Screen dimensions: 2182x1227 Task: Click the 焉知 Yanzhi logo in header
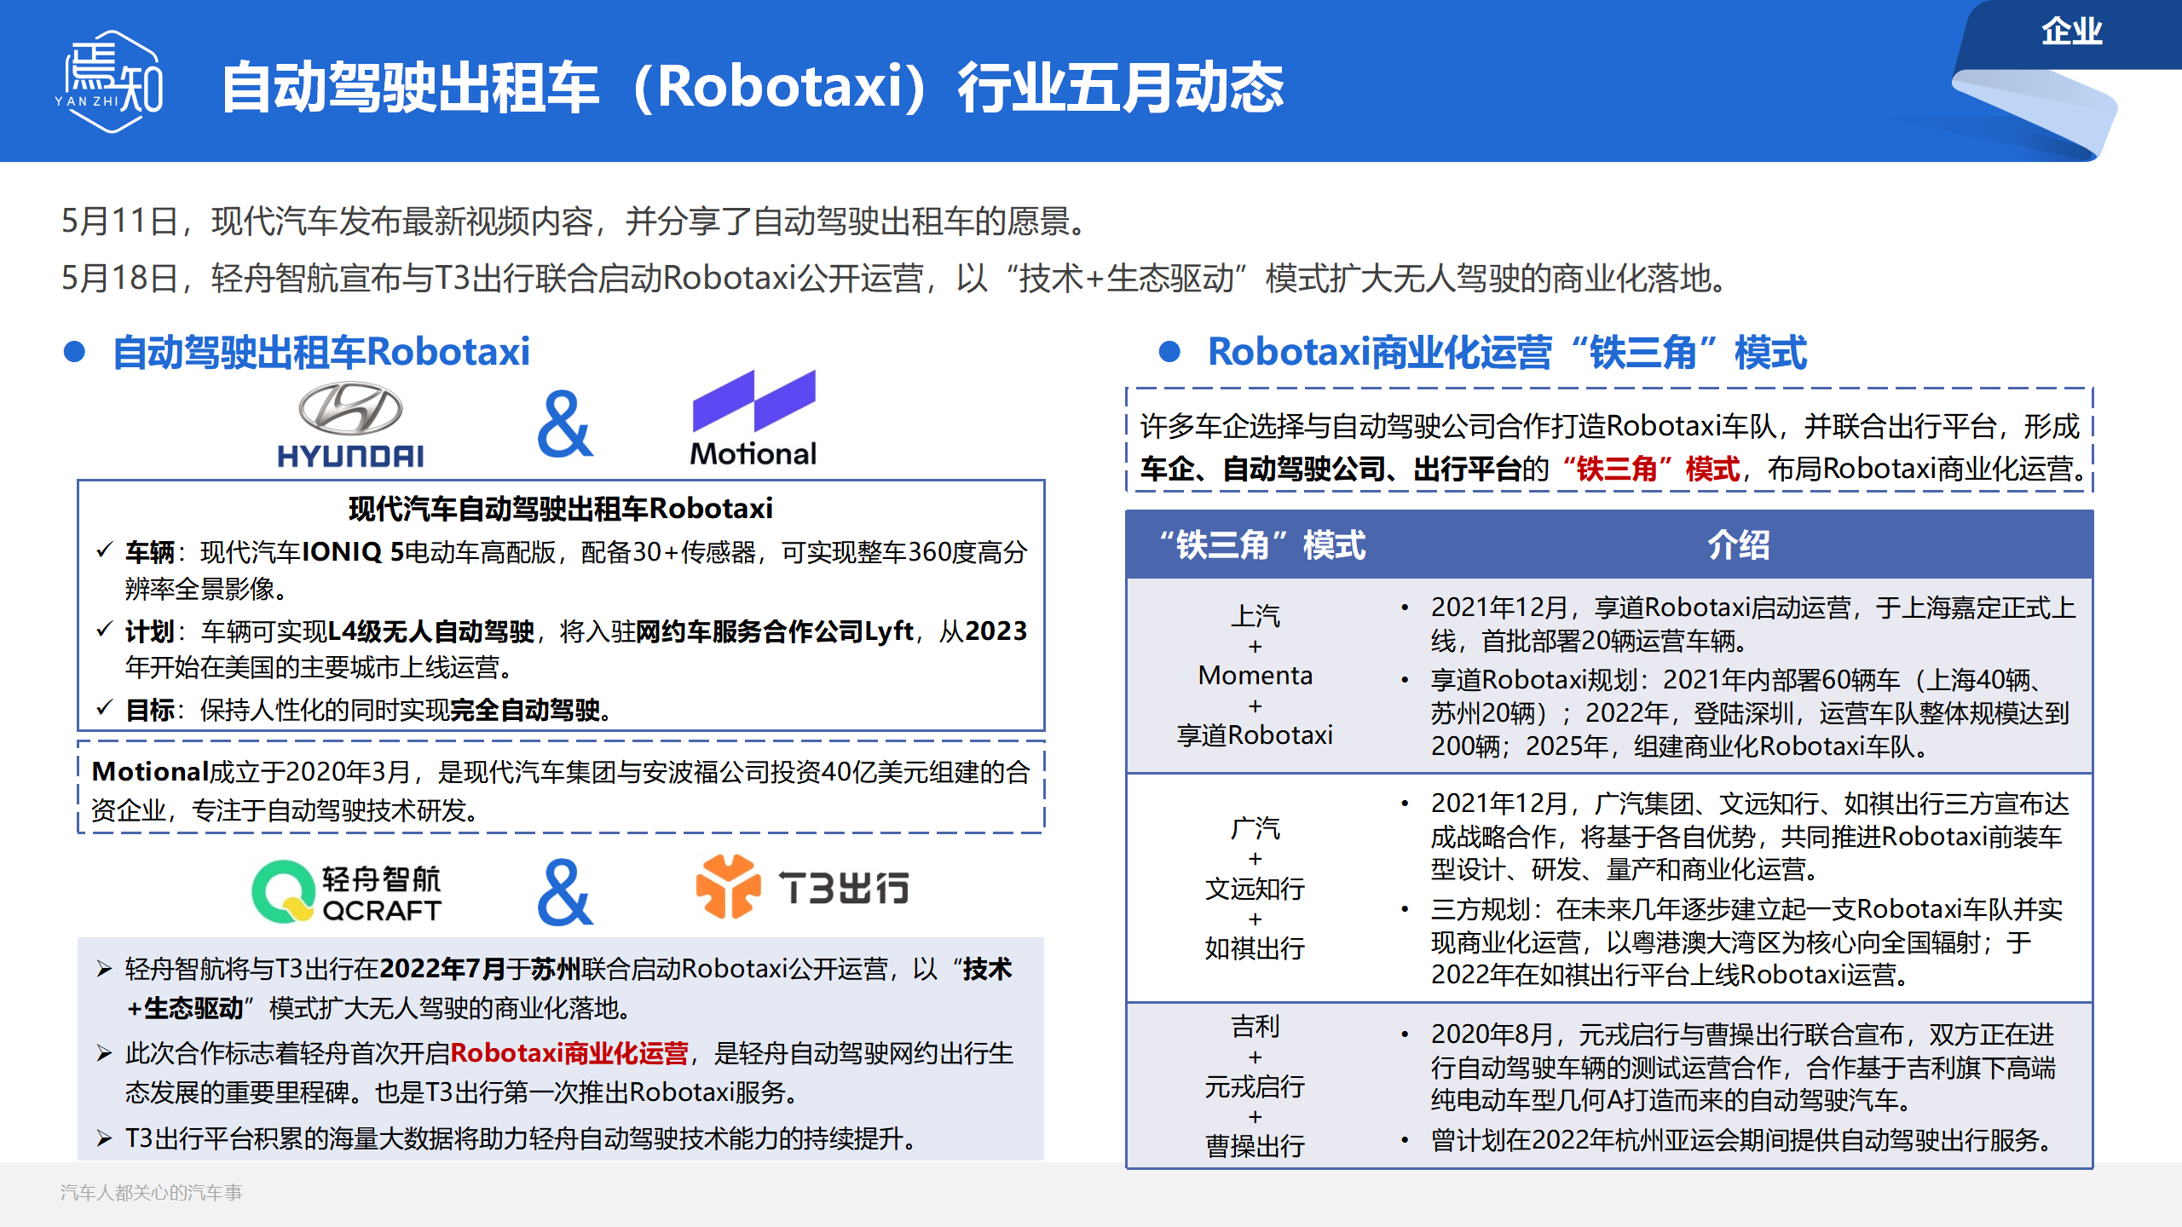click(109, 82)
